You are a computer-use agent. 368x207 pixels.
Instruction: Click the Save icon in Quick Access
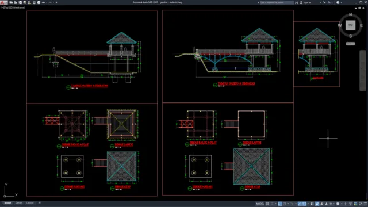[20, 2]
